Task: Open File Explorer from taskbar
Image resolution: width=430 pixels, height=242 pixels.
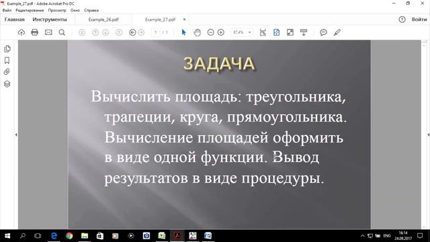Action: [x=85, y=236]
